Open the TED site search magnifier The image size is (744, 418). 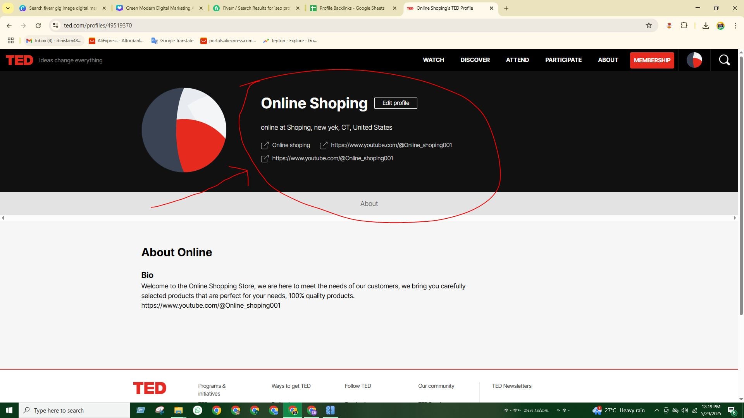tap(724, 60)
